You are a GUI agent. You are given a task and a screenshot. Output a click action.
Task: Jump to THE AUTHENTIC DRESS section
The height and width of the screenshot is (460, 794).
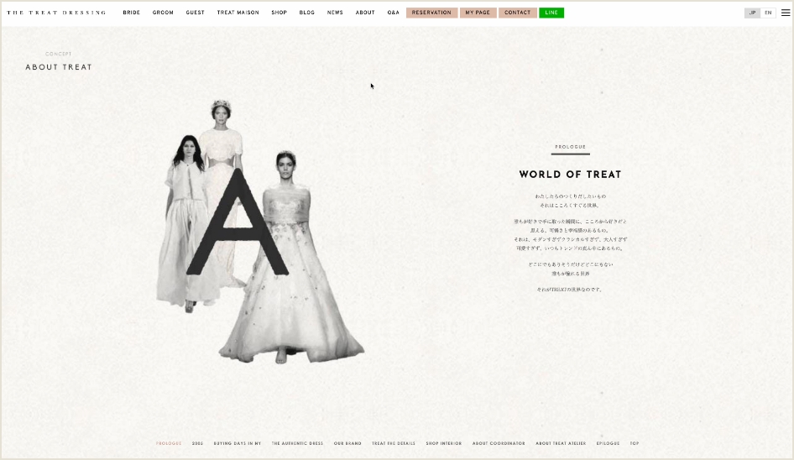point(297,443)
